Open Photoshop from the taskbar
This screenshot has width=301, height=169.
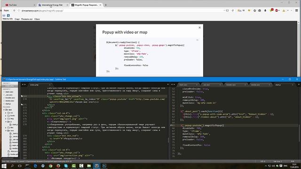click(x=104, y=166)
